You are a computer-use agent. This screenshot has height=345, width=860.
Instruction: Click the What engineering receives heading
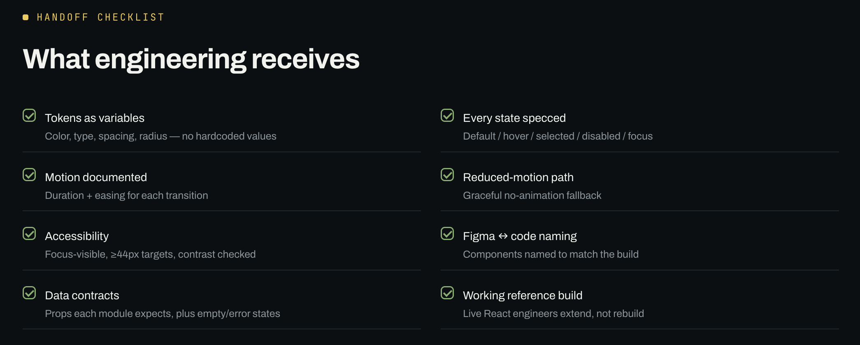tap(191, 59)
